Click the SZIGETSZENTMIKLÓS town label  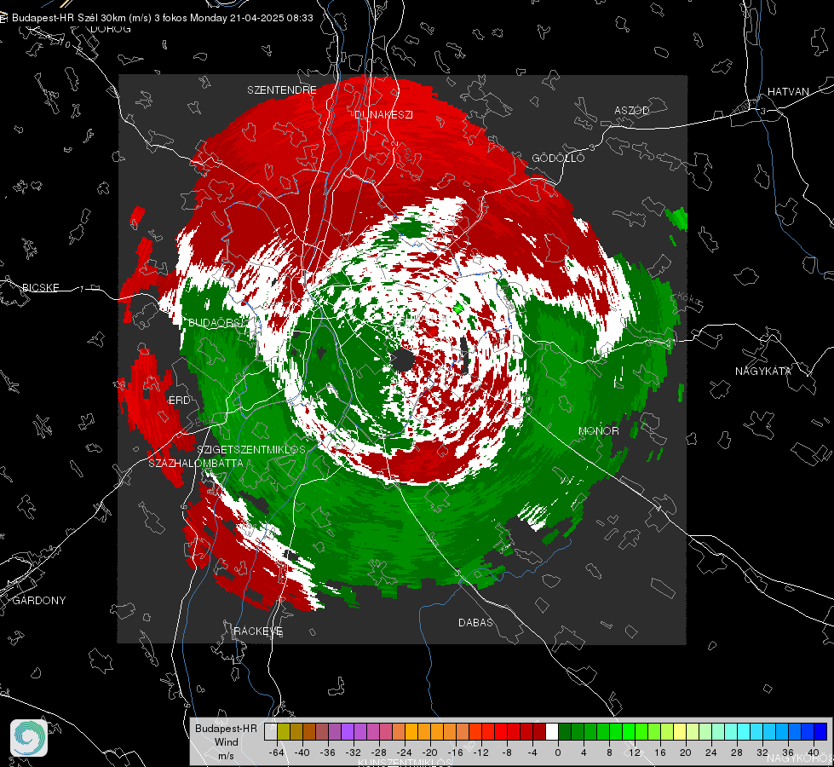pos(251,450)
